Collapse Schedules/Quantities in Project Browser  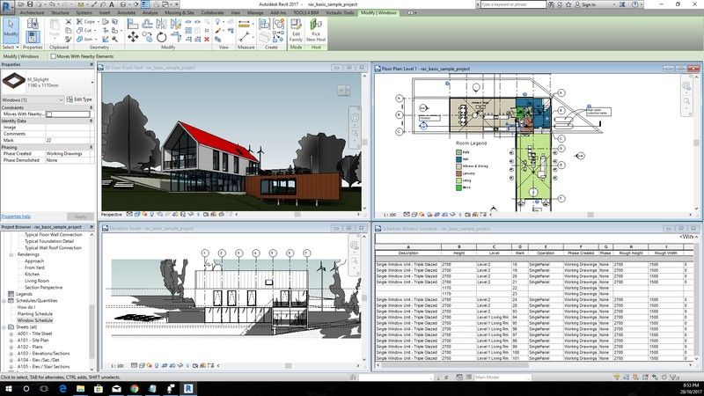pyautogui.click(x=4, y=301)
